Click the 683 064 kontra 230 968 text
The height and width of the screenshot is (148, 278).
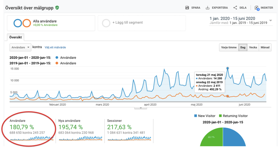[x=76, y=133]
